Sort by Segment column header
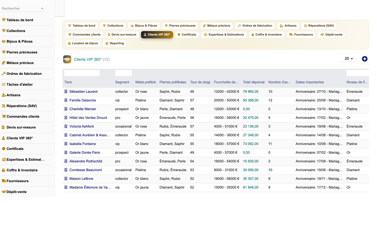The width and height of the screenshot is (377, 233). click(x=122, y=82)
